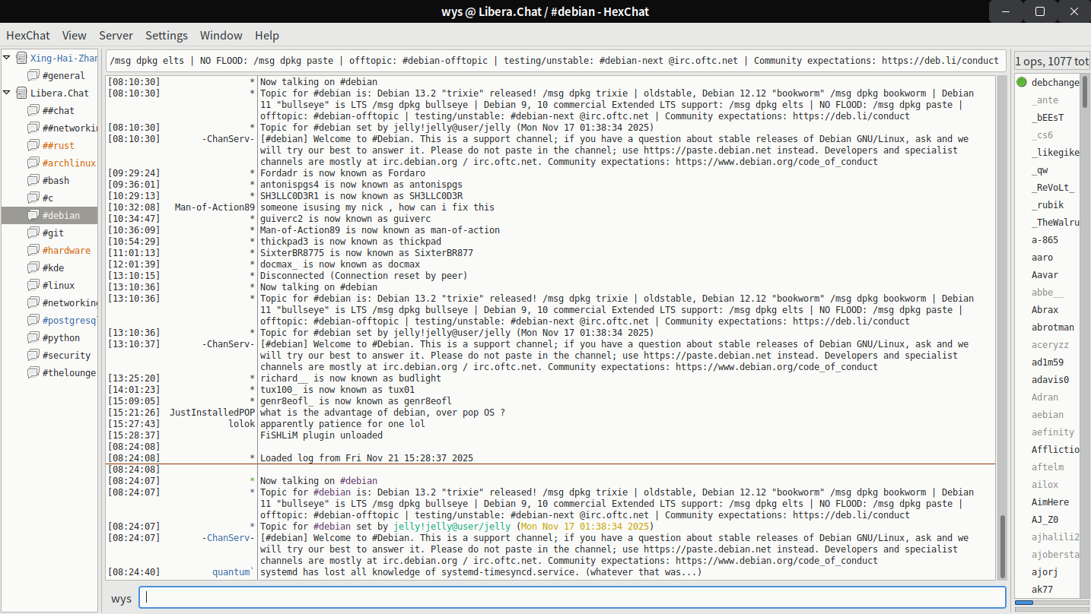Click the #archlinux channel icon

click(x=33, y=163)
